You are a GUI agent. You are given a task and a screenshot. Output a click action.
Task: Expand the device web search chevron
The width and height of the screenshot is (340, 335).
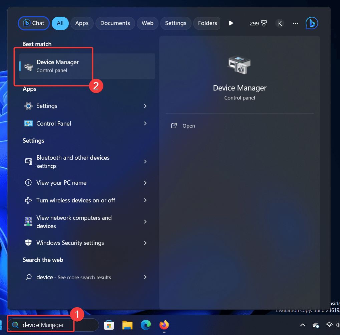pyautogui.click(x=145, y=277)
